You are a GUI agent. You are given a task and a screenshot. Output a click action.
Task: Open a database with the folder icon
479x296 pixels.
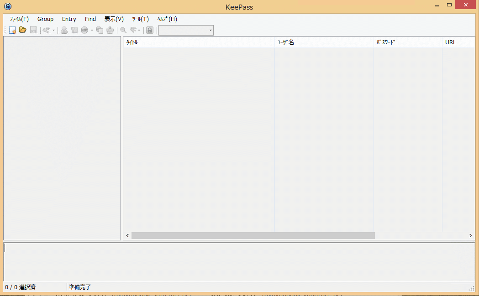(x=23, y=30)
